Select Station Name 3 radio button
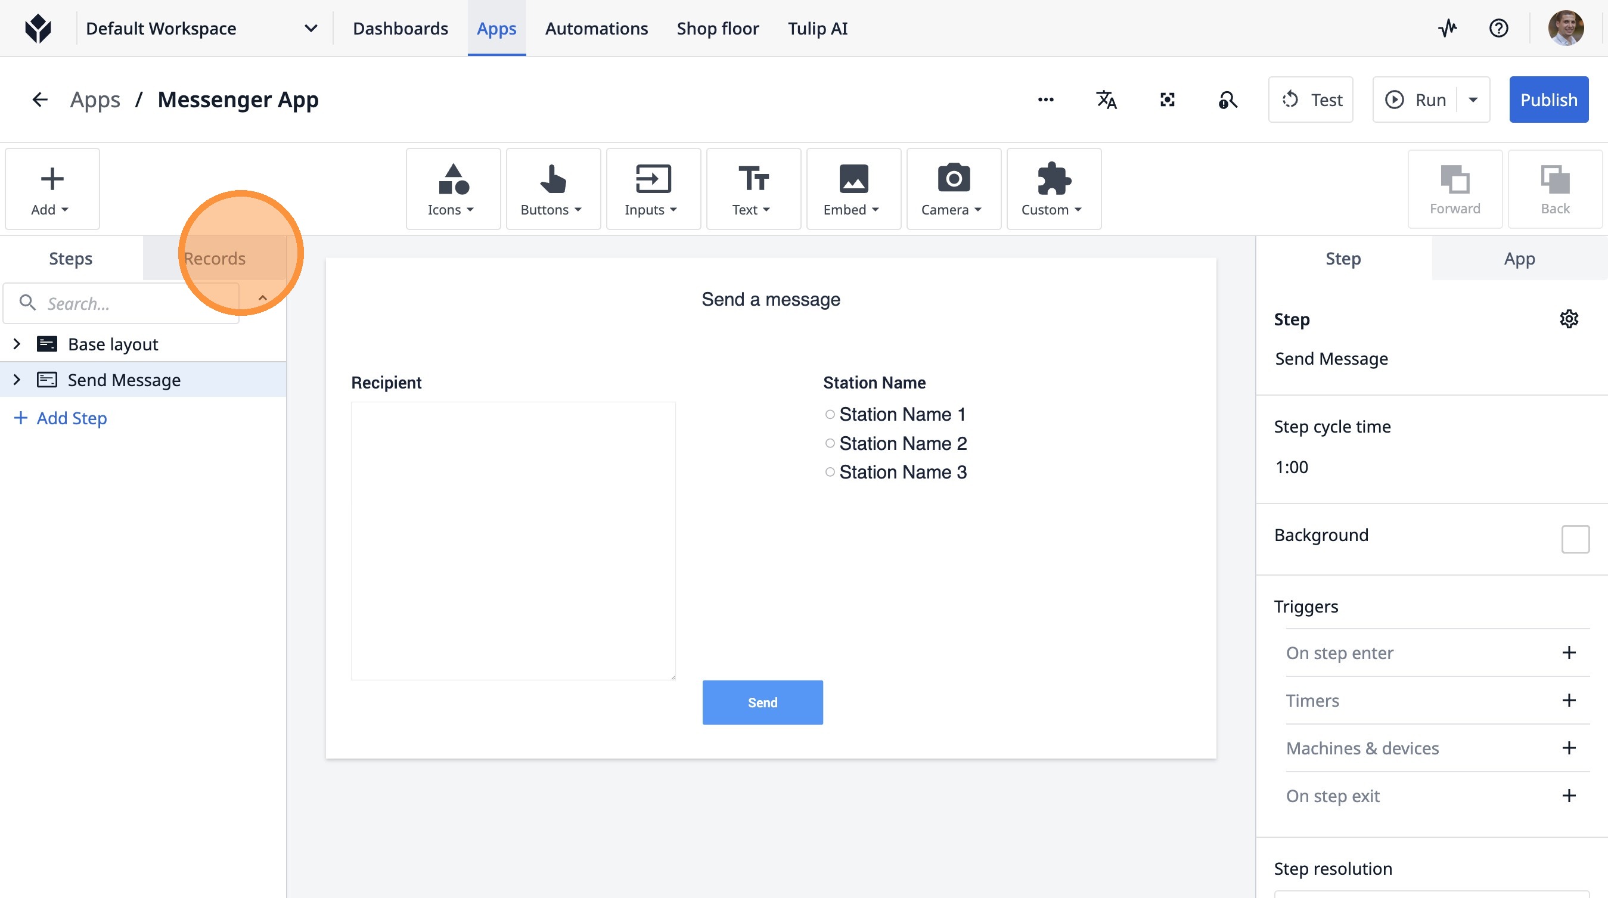The image size is (1608, 898). 830,473
